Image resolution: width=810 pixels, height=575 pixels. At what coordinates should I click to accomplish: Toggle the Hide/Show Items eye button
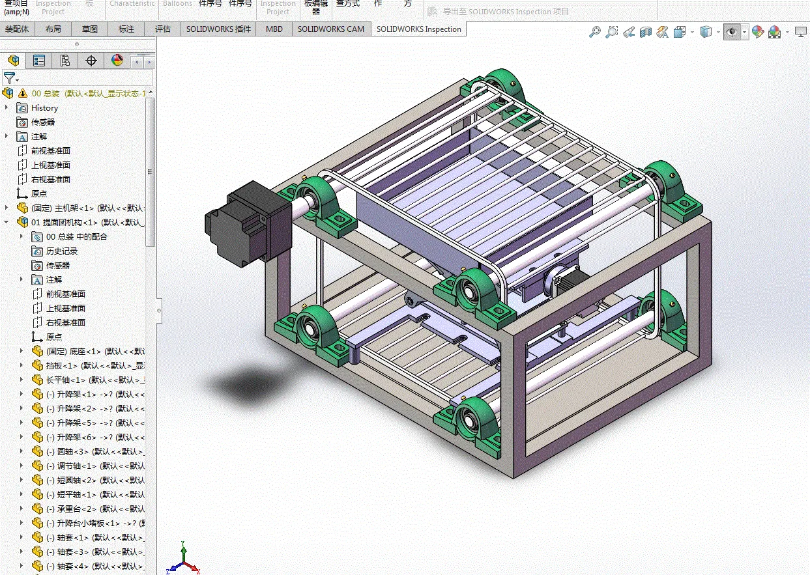click(732, 32)
